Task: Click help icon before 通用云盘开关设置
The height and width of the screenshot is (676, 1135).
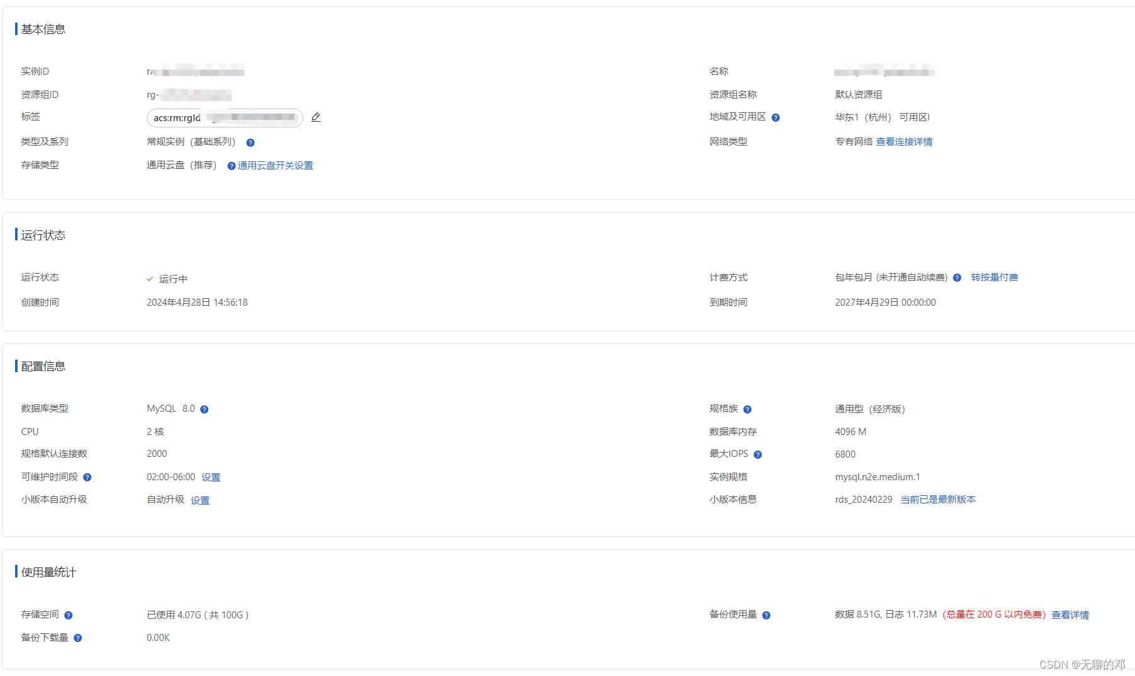Action: (232, 166)
